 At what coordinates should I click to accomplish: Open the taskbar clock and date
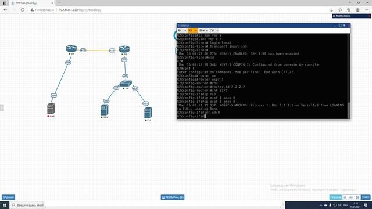point(355,205)
